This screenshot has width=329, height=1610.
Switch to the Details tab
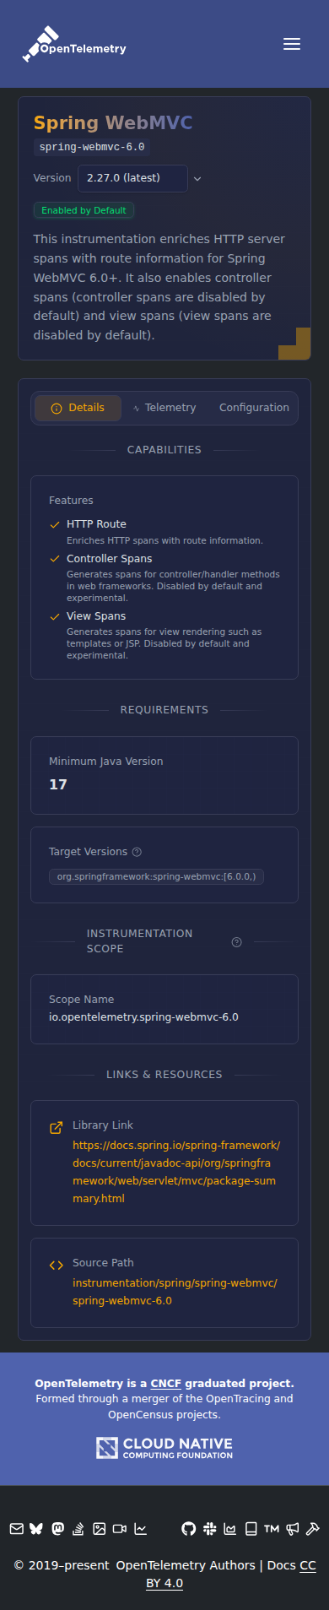click(78, 408)
